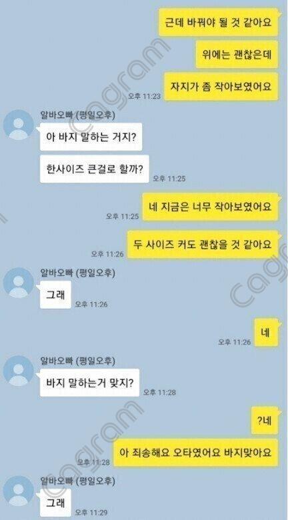Open the sender name '알바오빠 (평일오후)' above '바지 말하는거 맞지?'
Image resolution: width=288 pixels, height=520 pixels.
(77, 361)
